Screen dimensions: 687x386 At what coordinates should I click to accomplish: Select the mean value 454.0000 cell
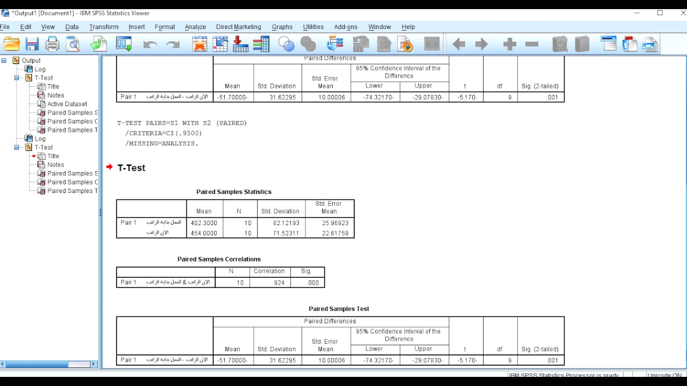(204, 233)
